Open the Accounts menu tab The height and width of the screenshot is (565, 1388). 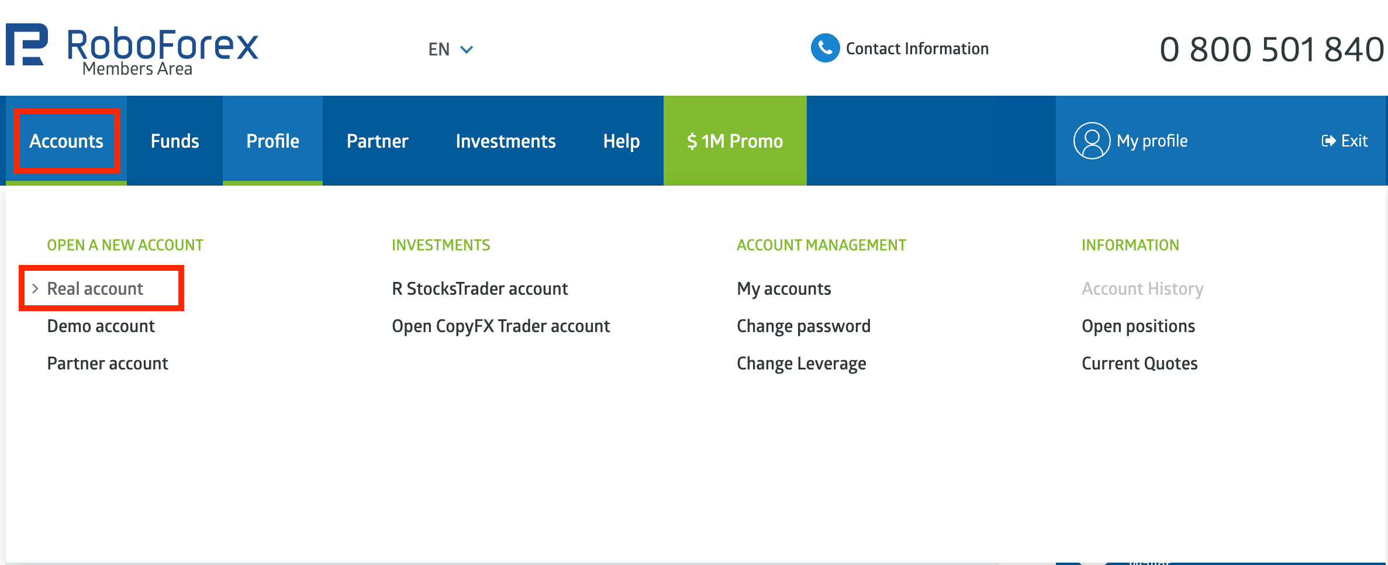67,141
